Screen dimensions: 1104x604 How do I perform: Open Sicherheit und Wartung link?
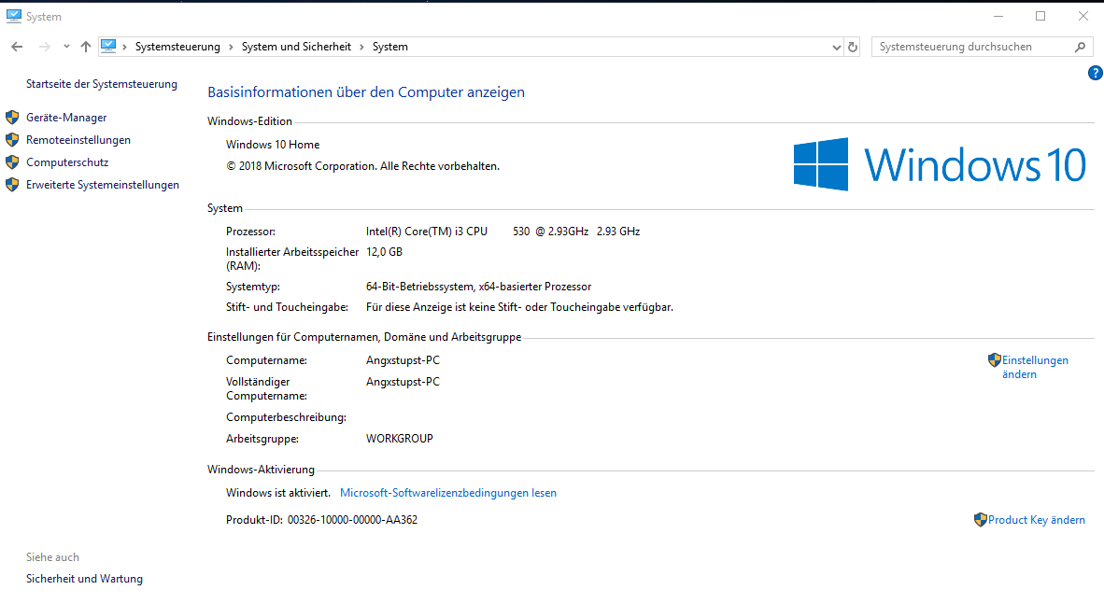pos(84,579)
